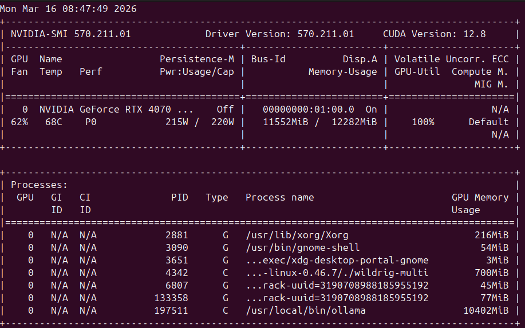The image size is (525, 328).
Task: Click the wildrig-multi process name
Action: (337, 273)
